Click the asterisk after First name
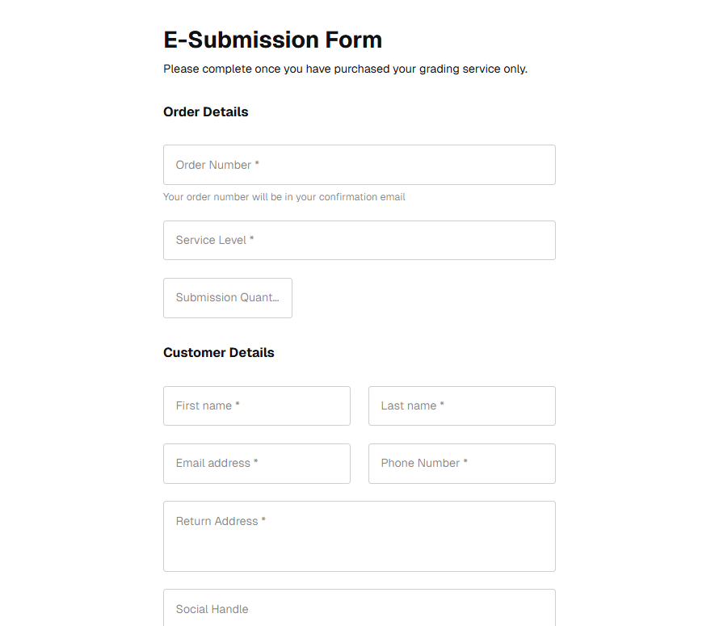Image resolution: width=715 pixels, height=626 pixels. coord(238,405)
